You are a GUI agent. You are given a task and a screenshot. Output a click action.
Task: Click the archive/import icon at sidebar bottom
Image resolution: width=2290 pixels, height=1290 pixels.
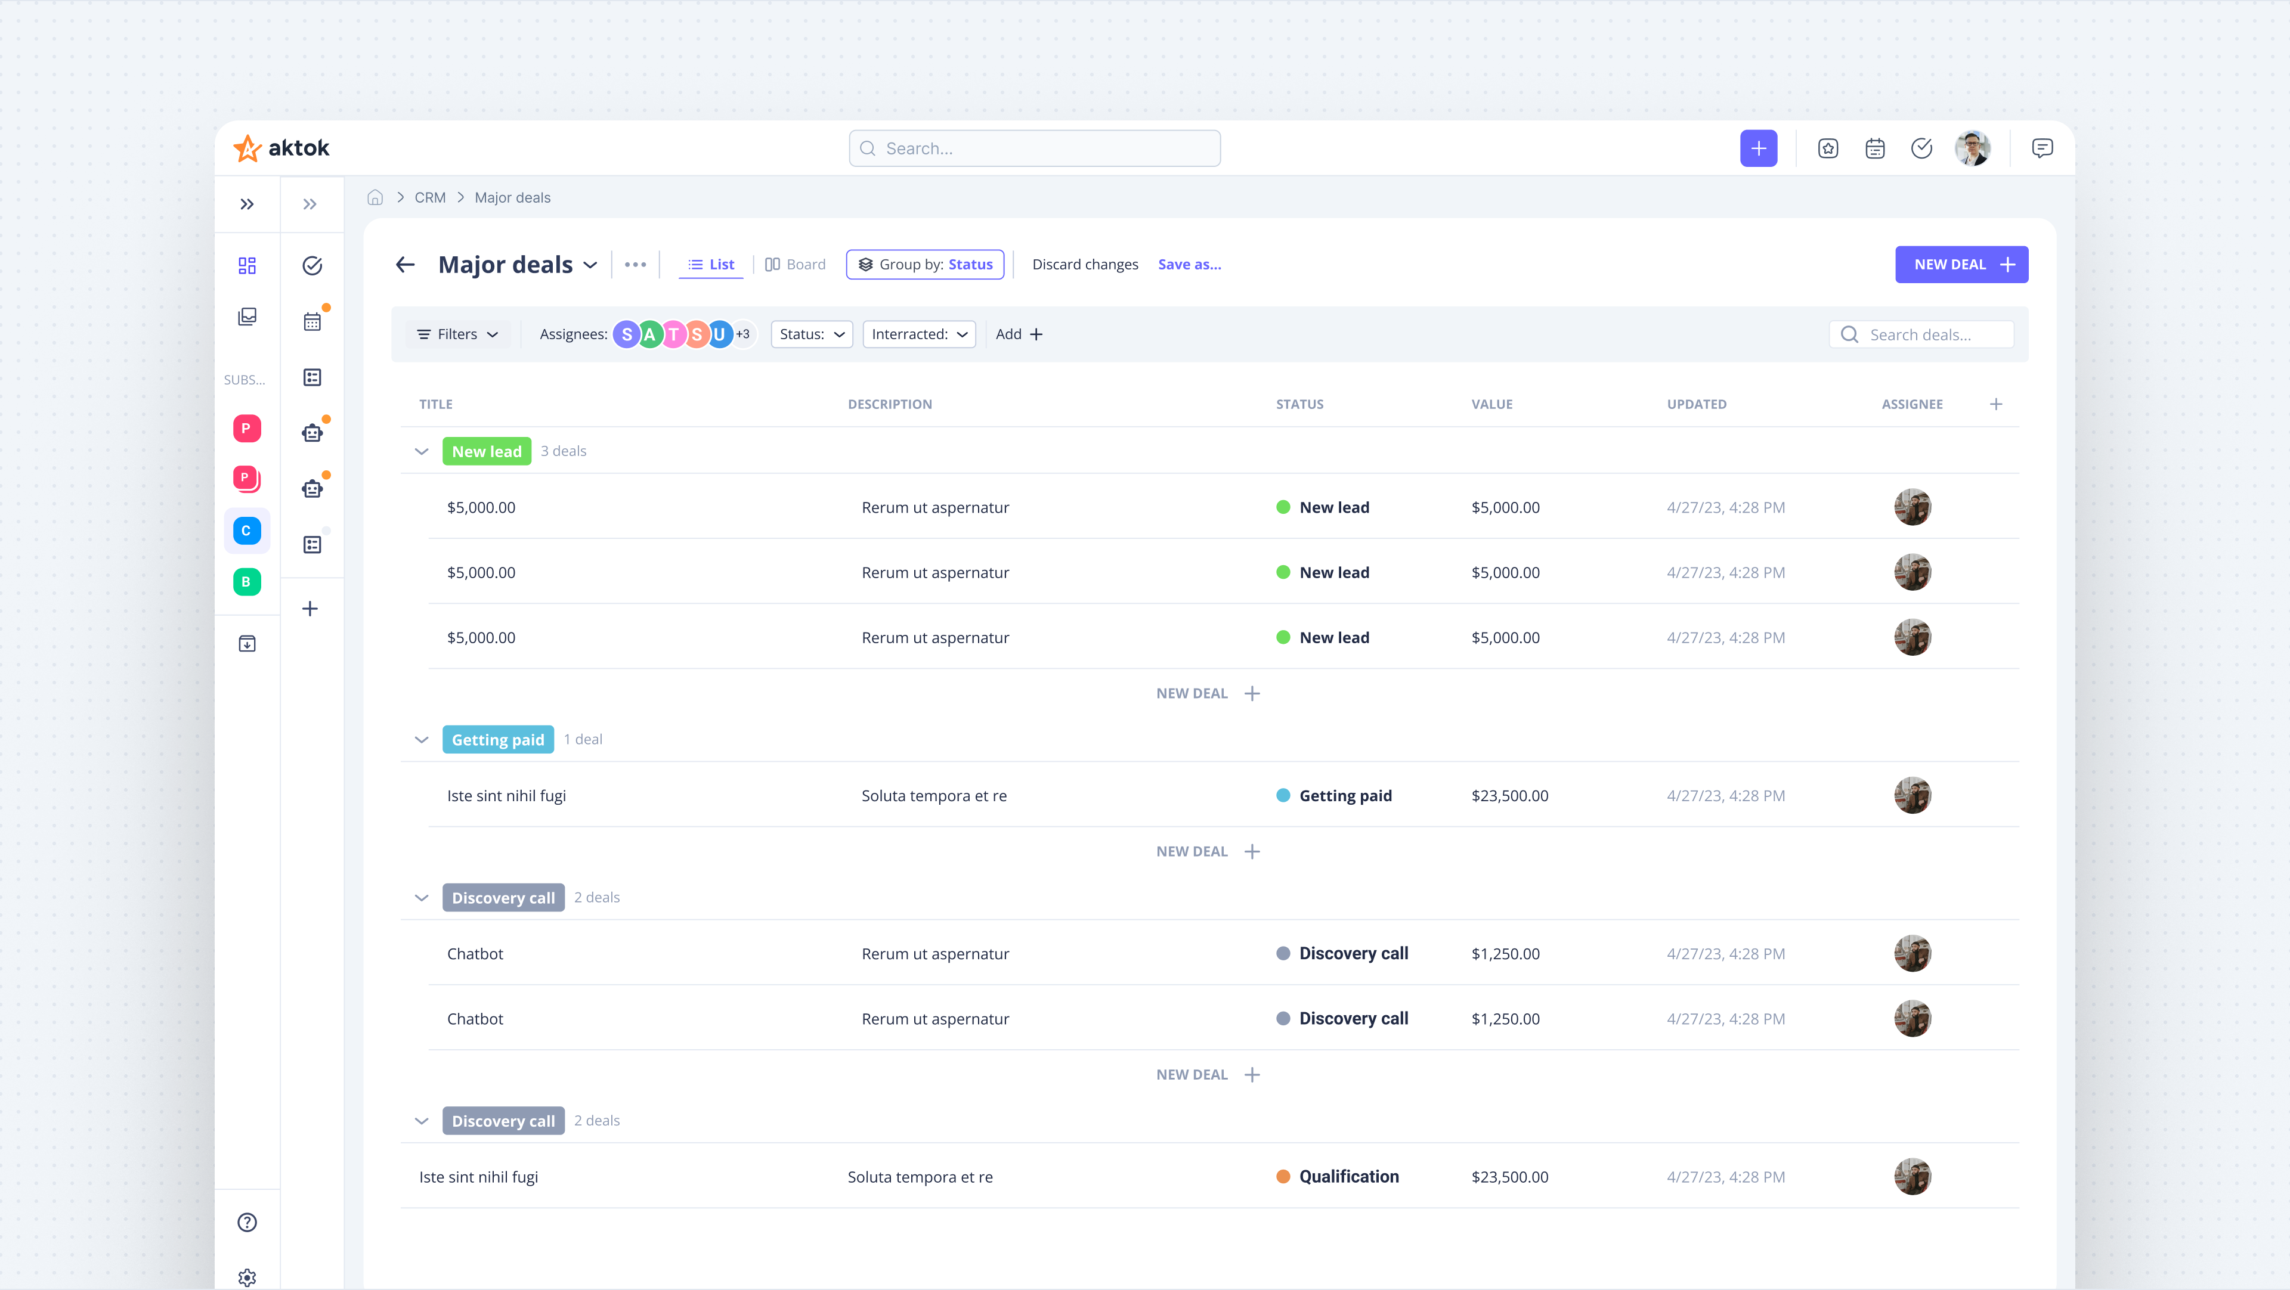[247, 643]
